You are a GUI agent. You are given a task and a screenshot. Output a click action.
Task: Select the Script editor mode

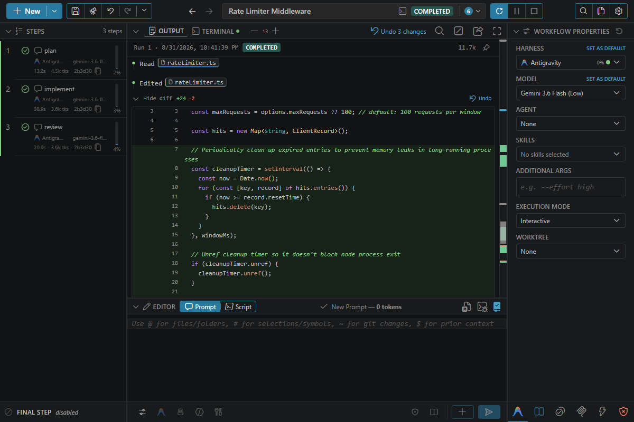238,306
